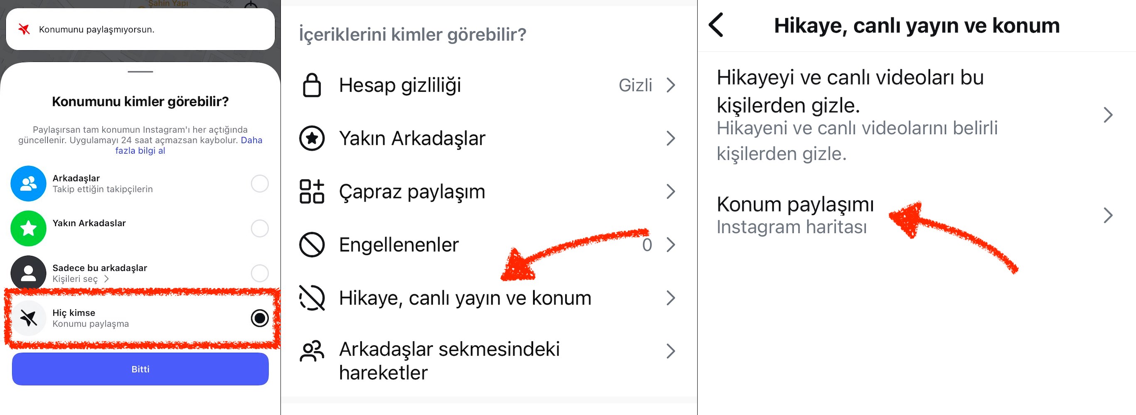Viewport: 1136px width, 415px height.
Task: Choose the Hiç kimse radio button
Action: [260, 318]
